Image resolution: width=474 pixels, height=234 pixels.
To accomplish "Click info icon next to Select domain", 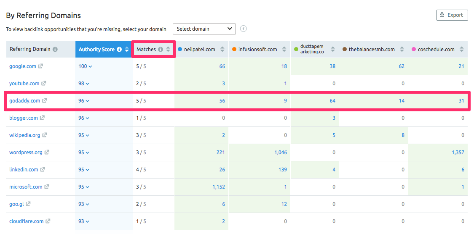I will tap(244, 29).
